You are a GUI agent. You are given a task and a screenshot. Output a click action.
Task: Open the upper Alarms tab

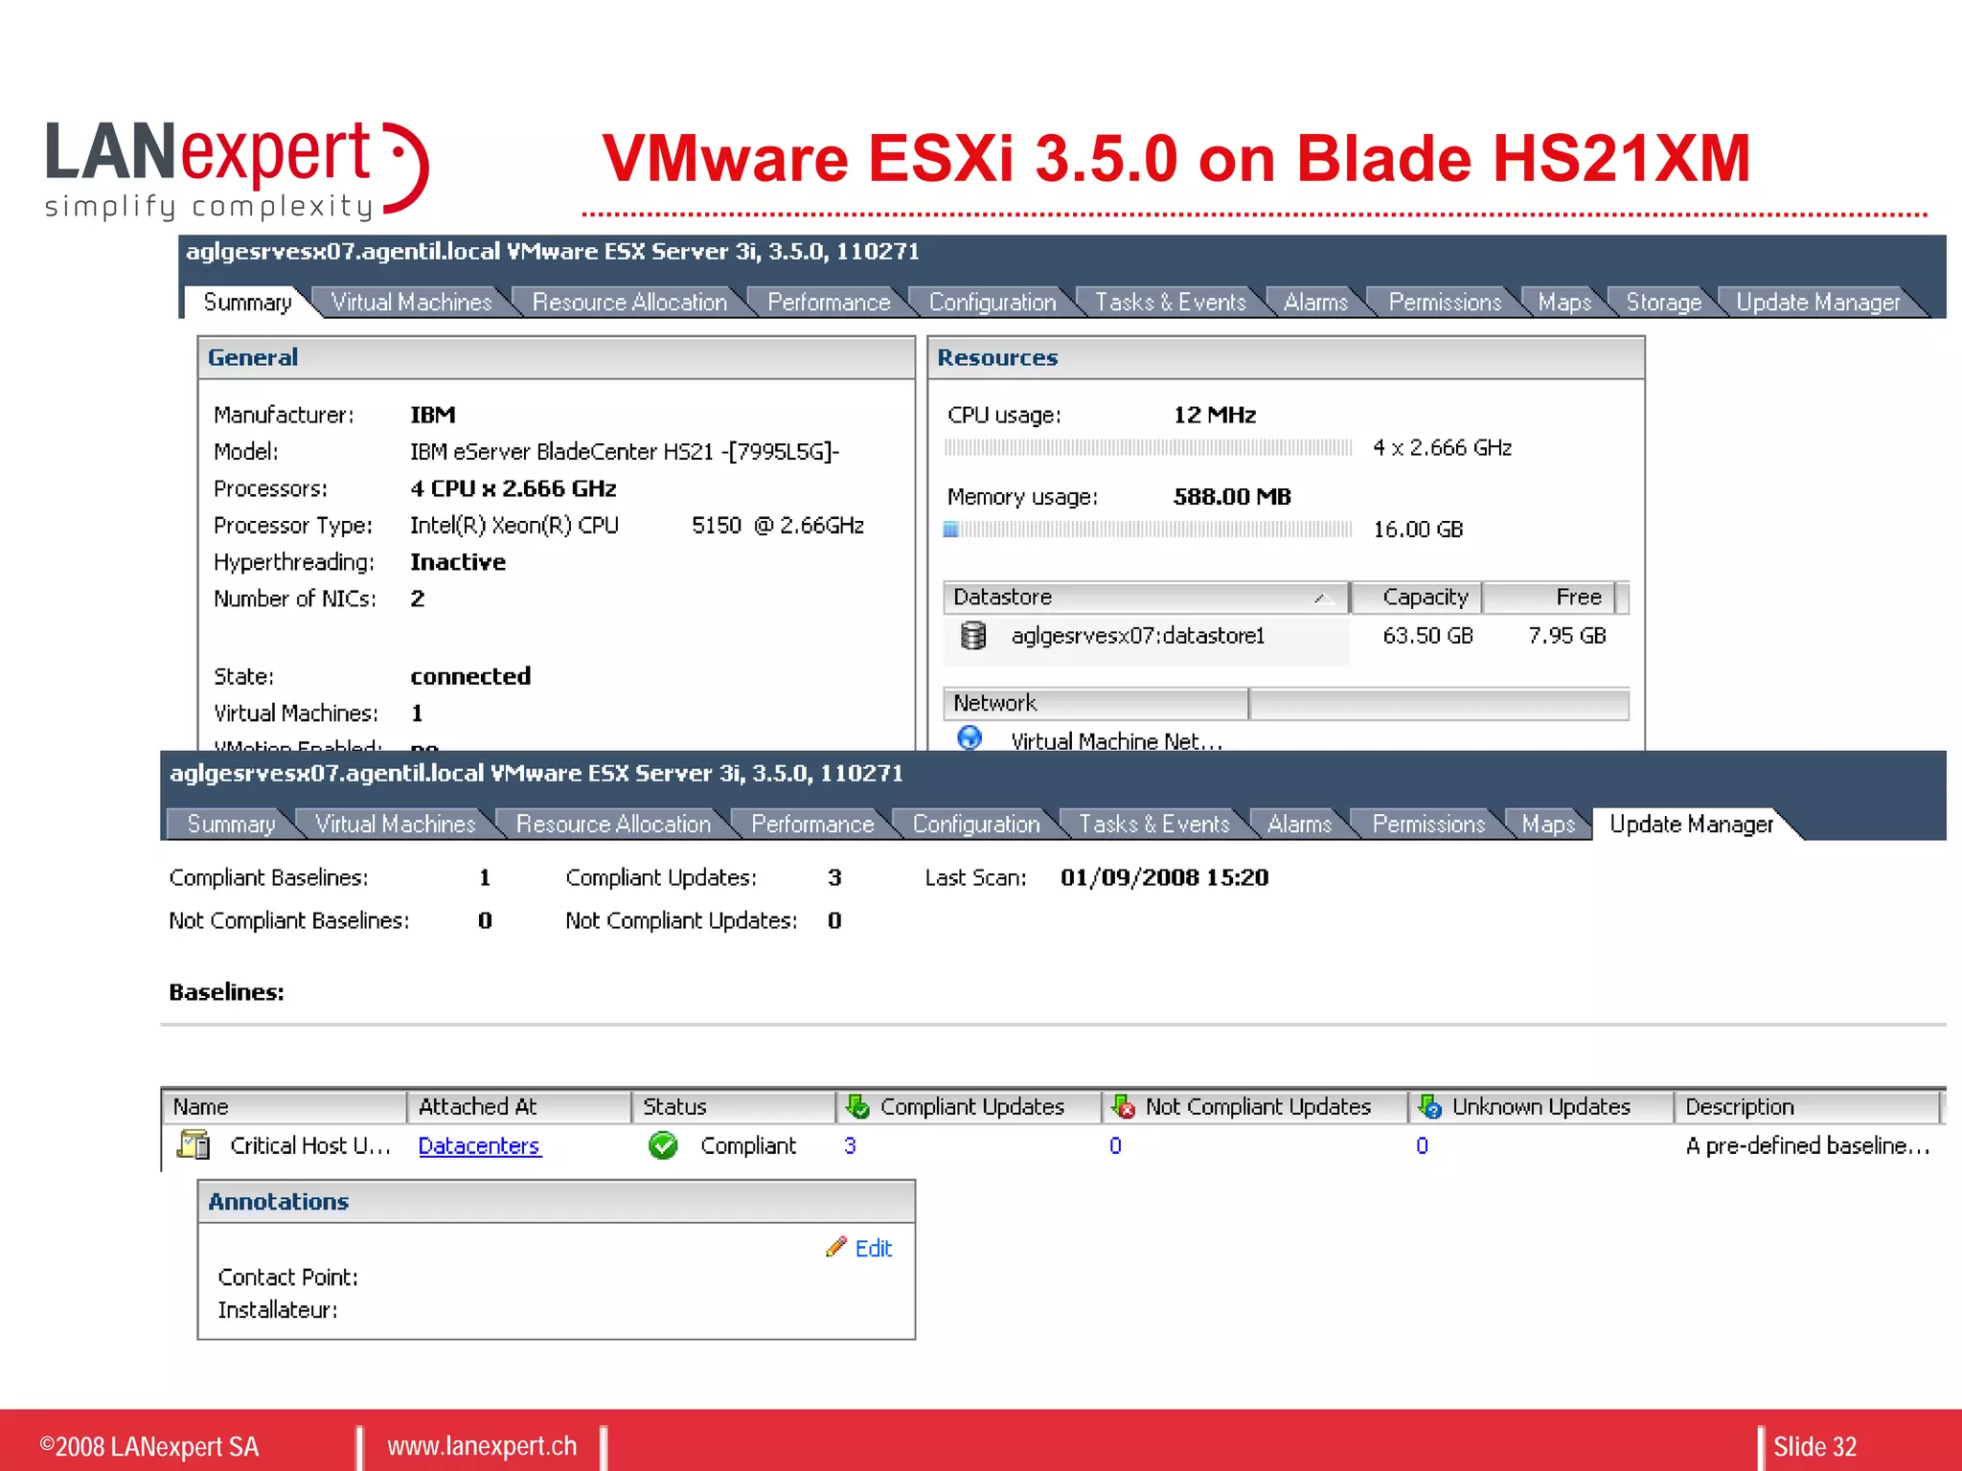(x=1315, y=303)
